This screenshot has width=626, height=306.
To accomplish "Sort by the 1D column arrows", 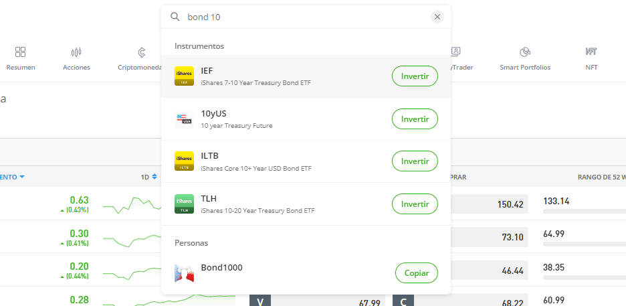I will tap(154, 177).
